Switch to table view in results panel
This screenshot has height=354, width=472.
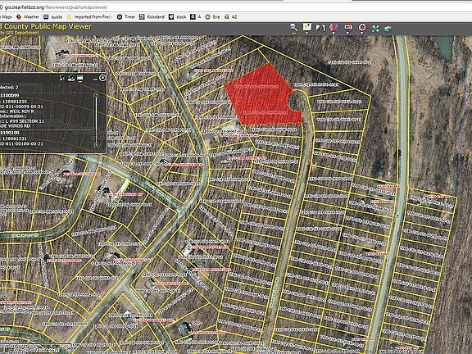click(x=79, y=78)
